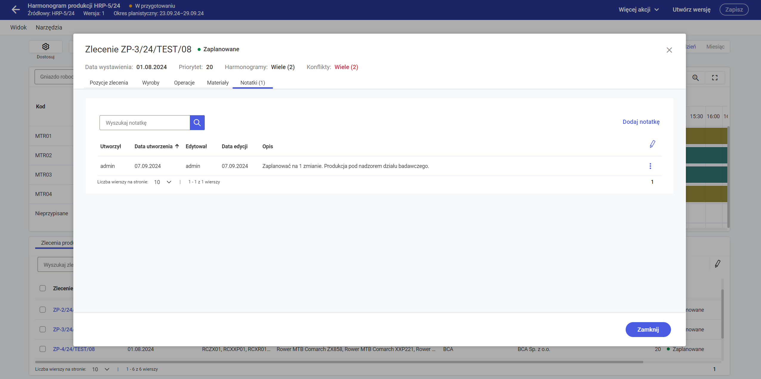
Task: Open the ZP-4/24/TEST/08 order link
Action: pos(74,349)
